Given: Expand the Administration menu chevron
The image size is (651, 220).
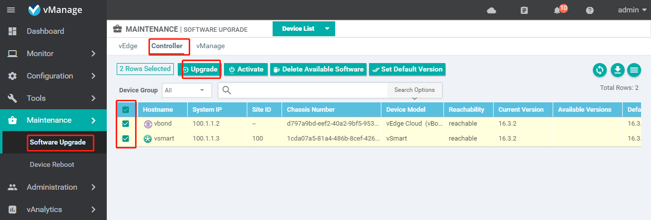Looking at the screenshot, I should pos(93,187).
